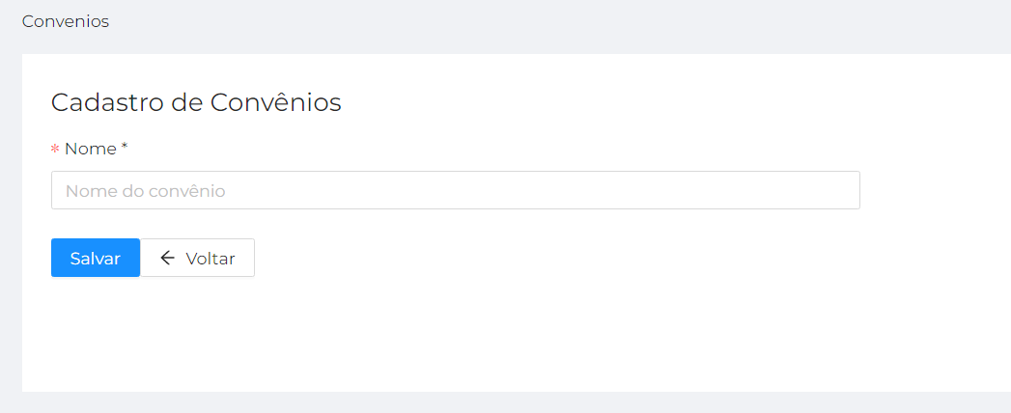Navigate to Convenios via the page header
Image resolution: width=1011 pixels, height=413 pixels.
(x=66, y=21)
